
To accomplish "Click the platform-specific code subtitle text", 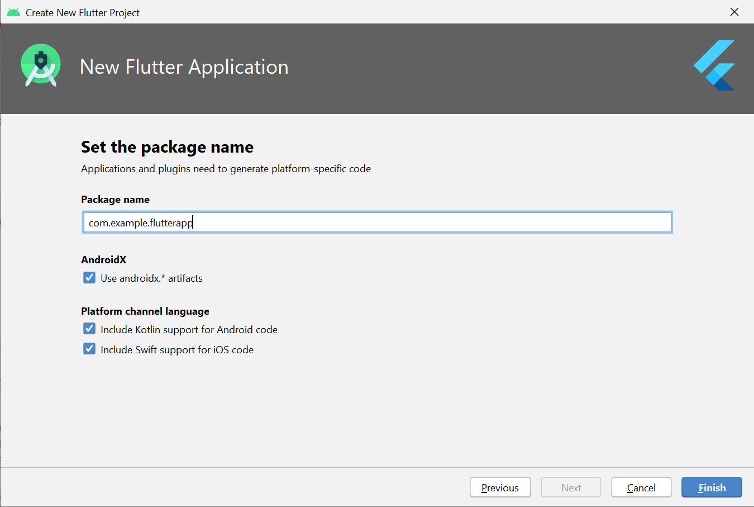I will pyautogui.click(x=226, y=168).
